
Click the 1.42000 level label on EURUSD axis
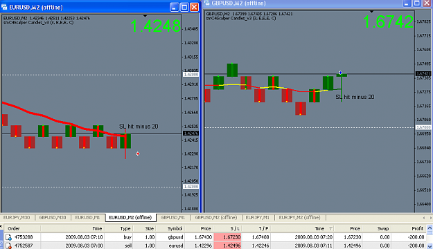tap(191, 187)
